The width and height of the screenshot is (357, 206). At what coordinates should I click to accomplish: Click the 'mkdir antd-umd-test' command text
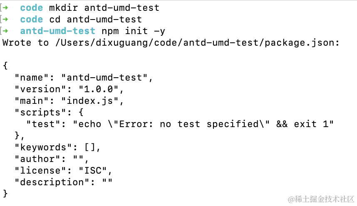tap(104, 8)
